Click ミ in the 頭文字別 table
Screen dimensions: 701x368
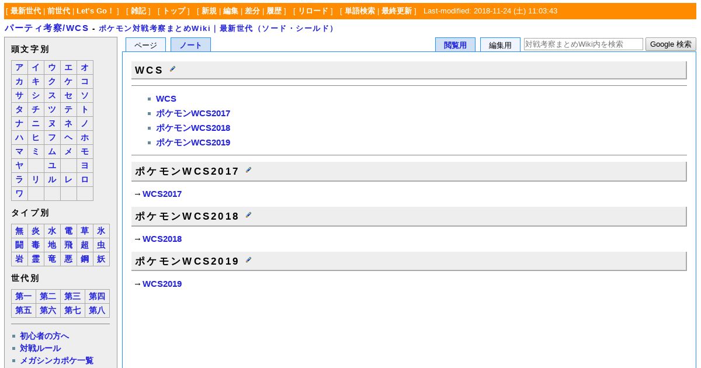(36, 152)
